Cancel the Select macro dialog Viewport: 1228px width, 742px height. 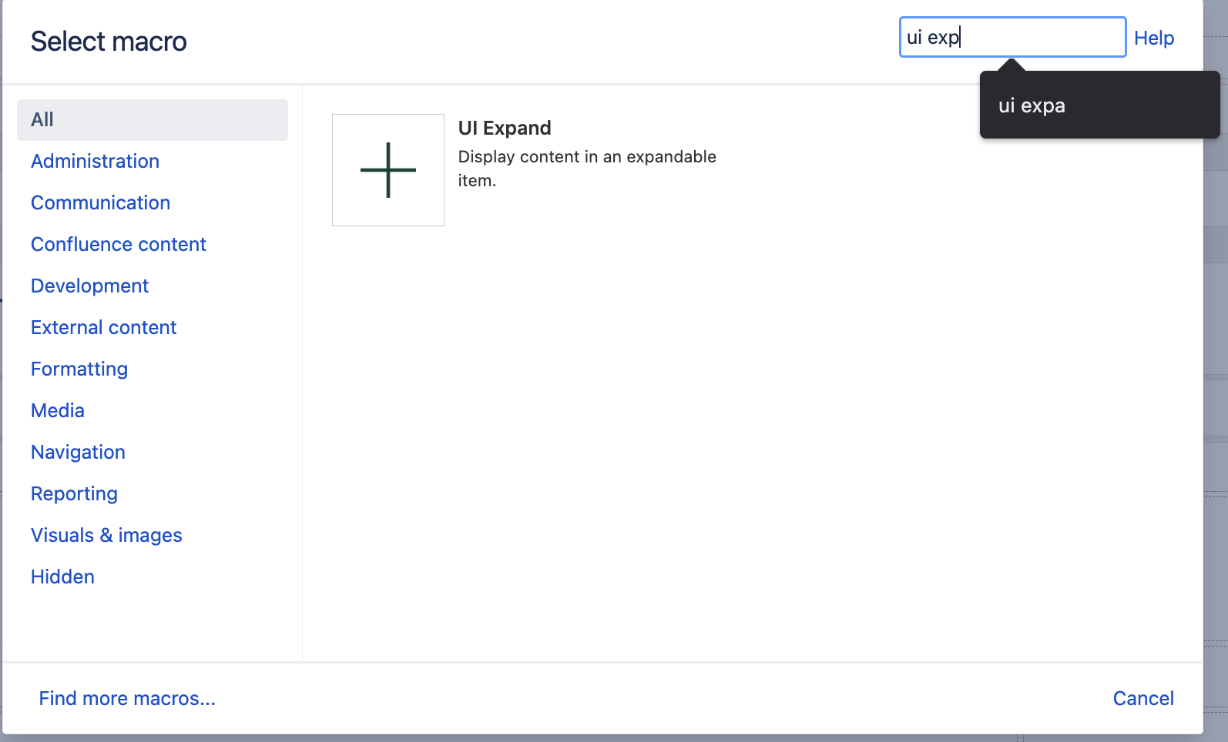[x=1143, y=698]
